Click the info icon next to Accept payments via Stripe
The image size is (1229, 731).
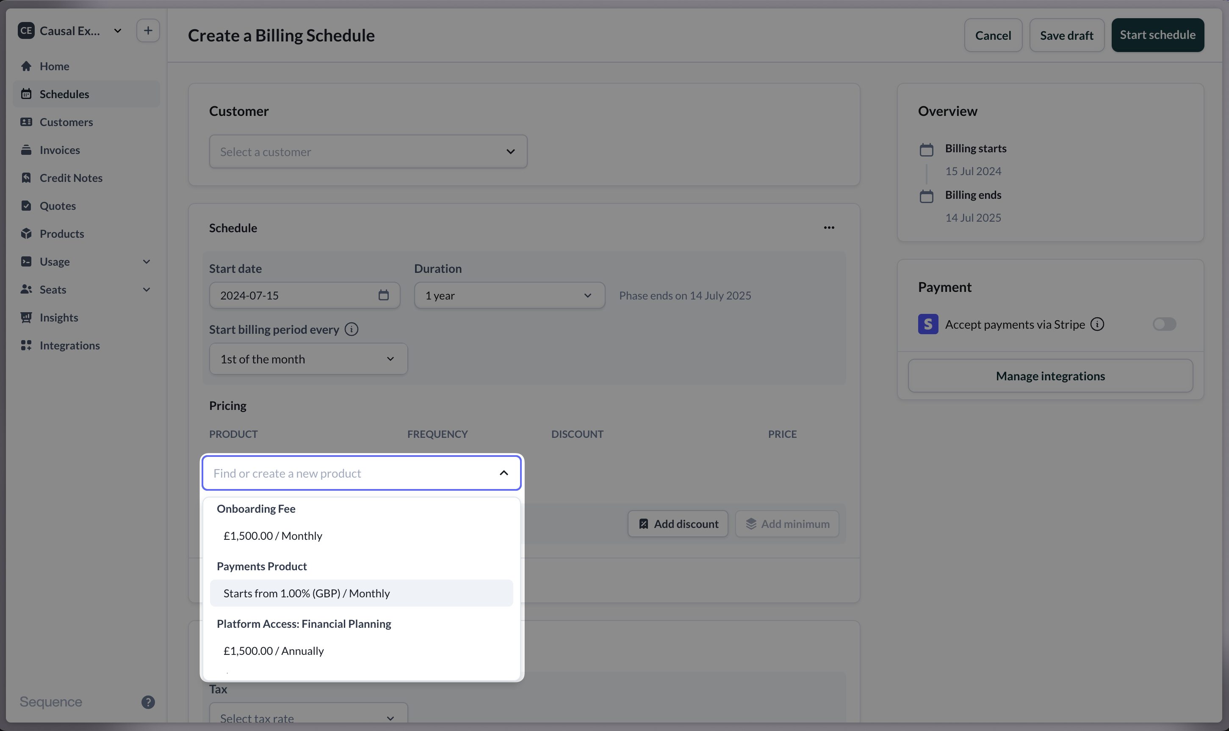(x=1097, y=324)
